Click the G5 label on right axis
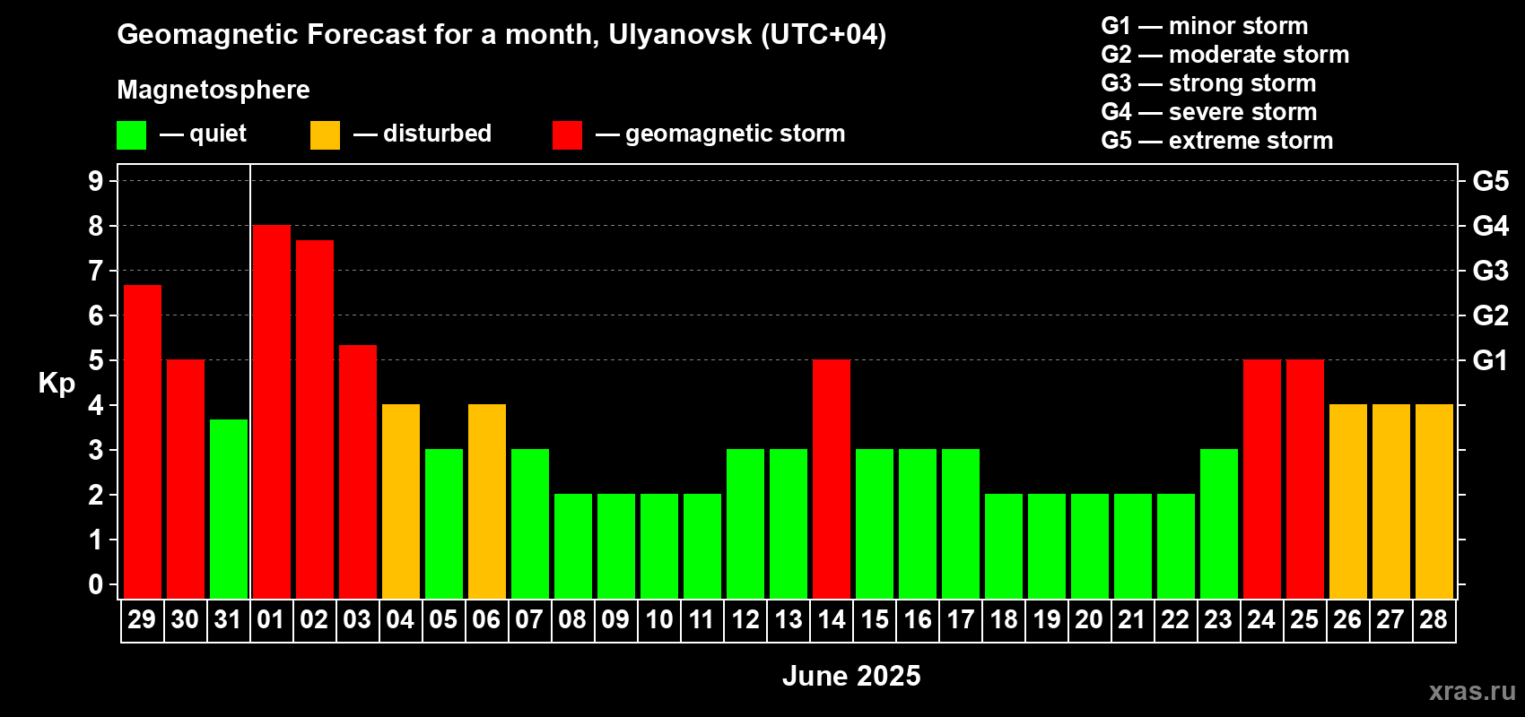The image size is (1525, 717). (x=1491, y=181)
